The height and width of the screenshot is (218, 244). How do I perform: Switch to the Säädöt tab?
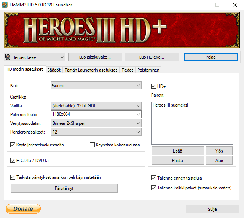(54, 70)
